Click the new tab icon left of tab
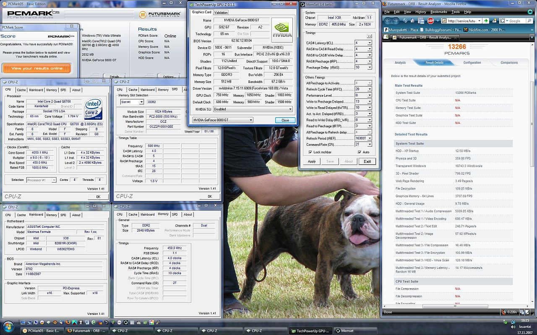 pos(386,37)
